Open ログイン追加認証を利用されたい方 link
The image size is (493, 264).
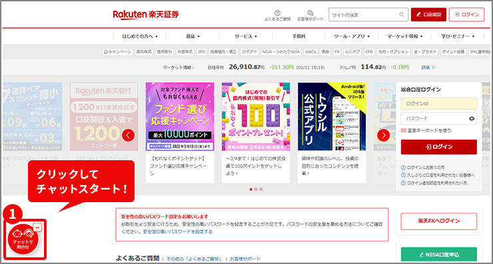point(434,183)
